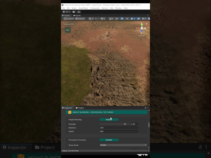This screenshot has height=158, width=211.
Task: Toggle the Persp projection label
Action: (x=141, y=36)
